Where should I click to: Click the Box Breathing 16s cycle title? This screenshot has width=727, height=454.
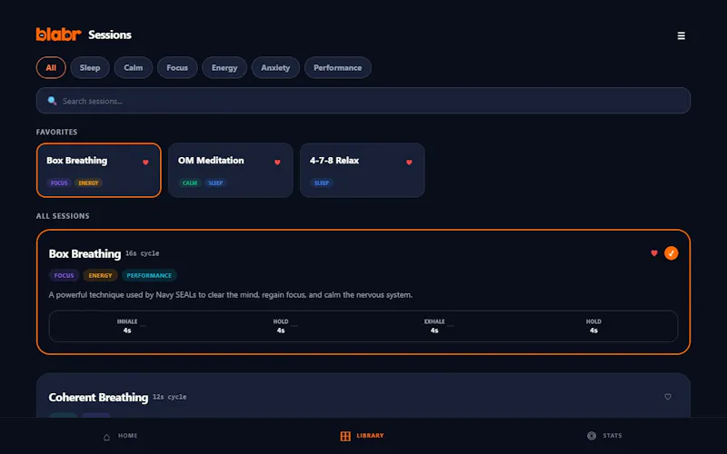(x=85, y=254)
